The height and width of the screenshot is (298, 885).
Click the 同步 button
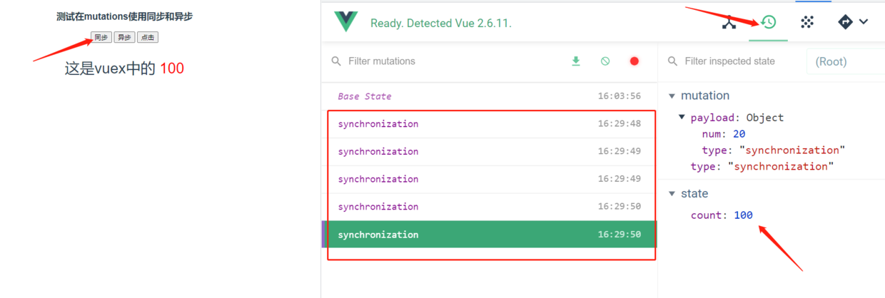point(101,38)
